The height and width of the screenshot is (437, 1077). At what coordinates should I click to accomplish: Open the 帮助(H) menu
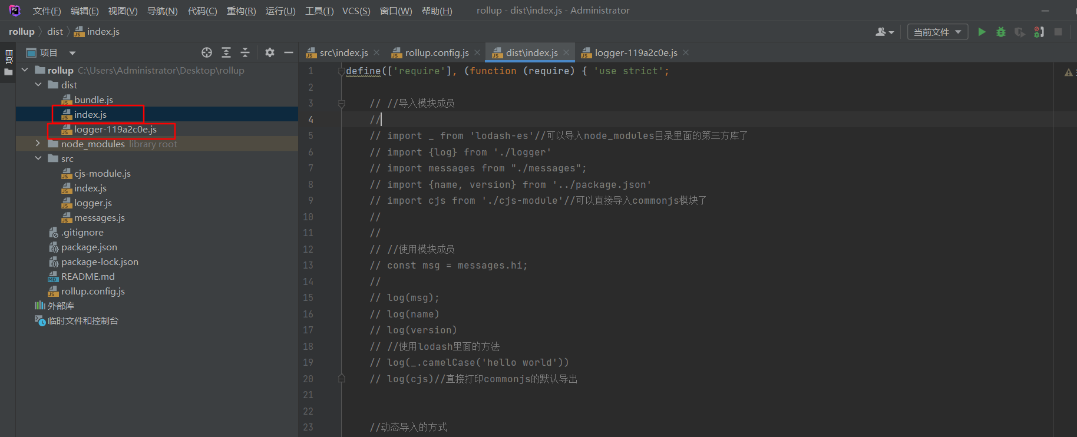(x=437, y=11)
